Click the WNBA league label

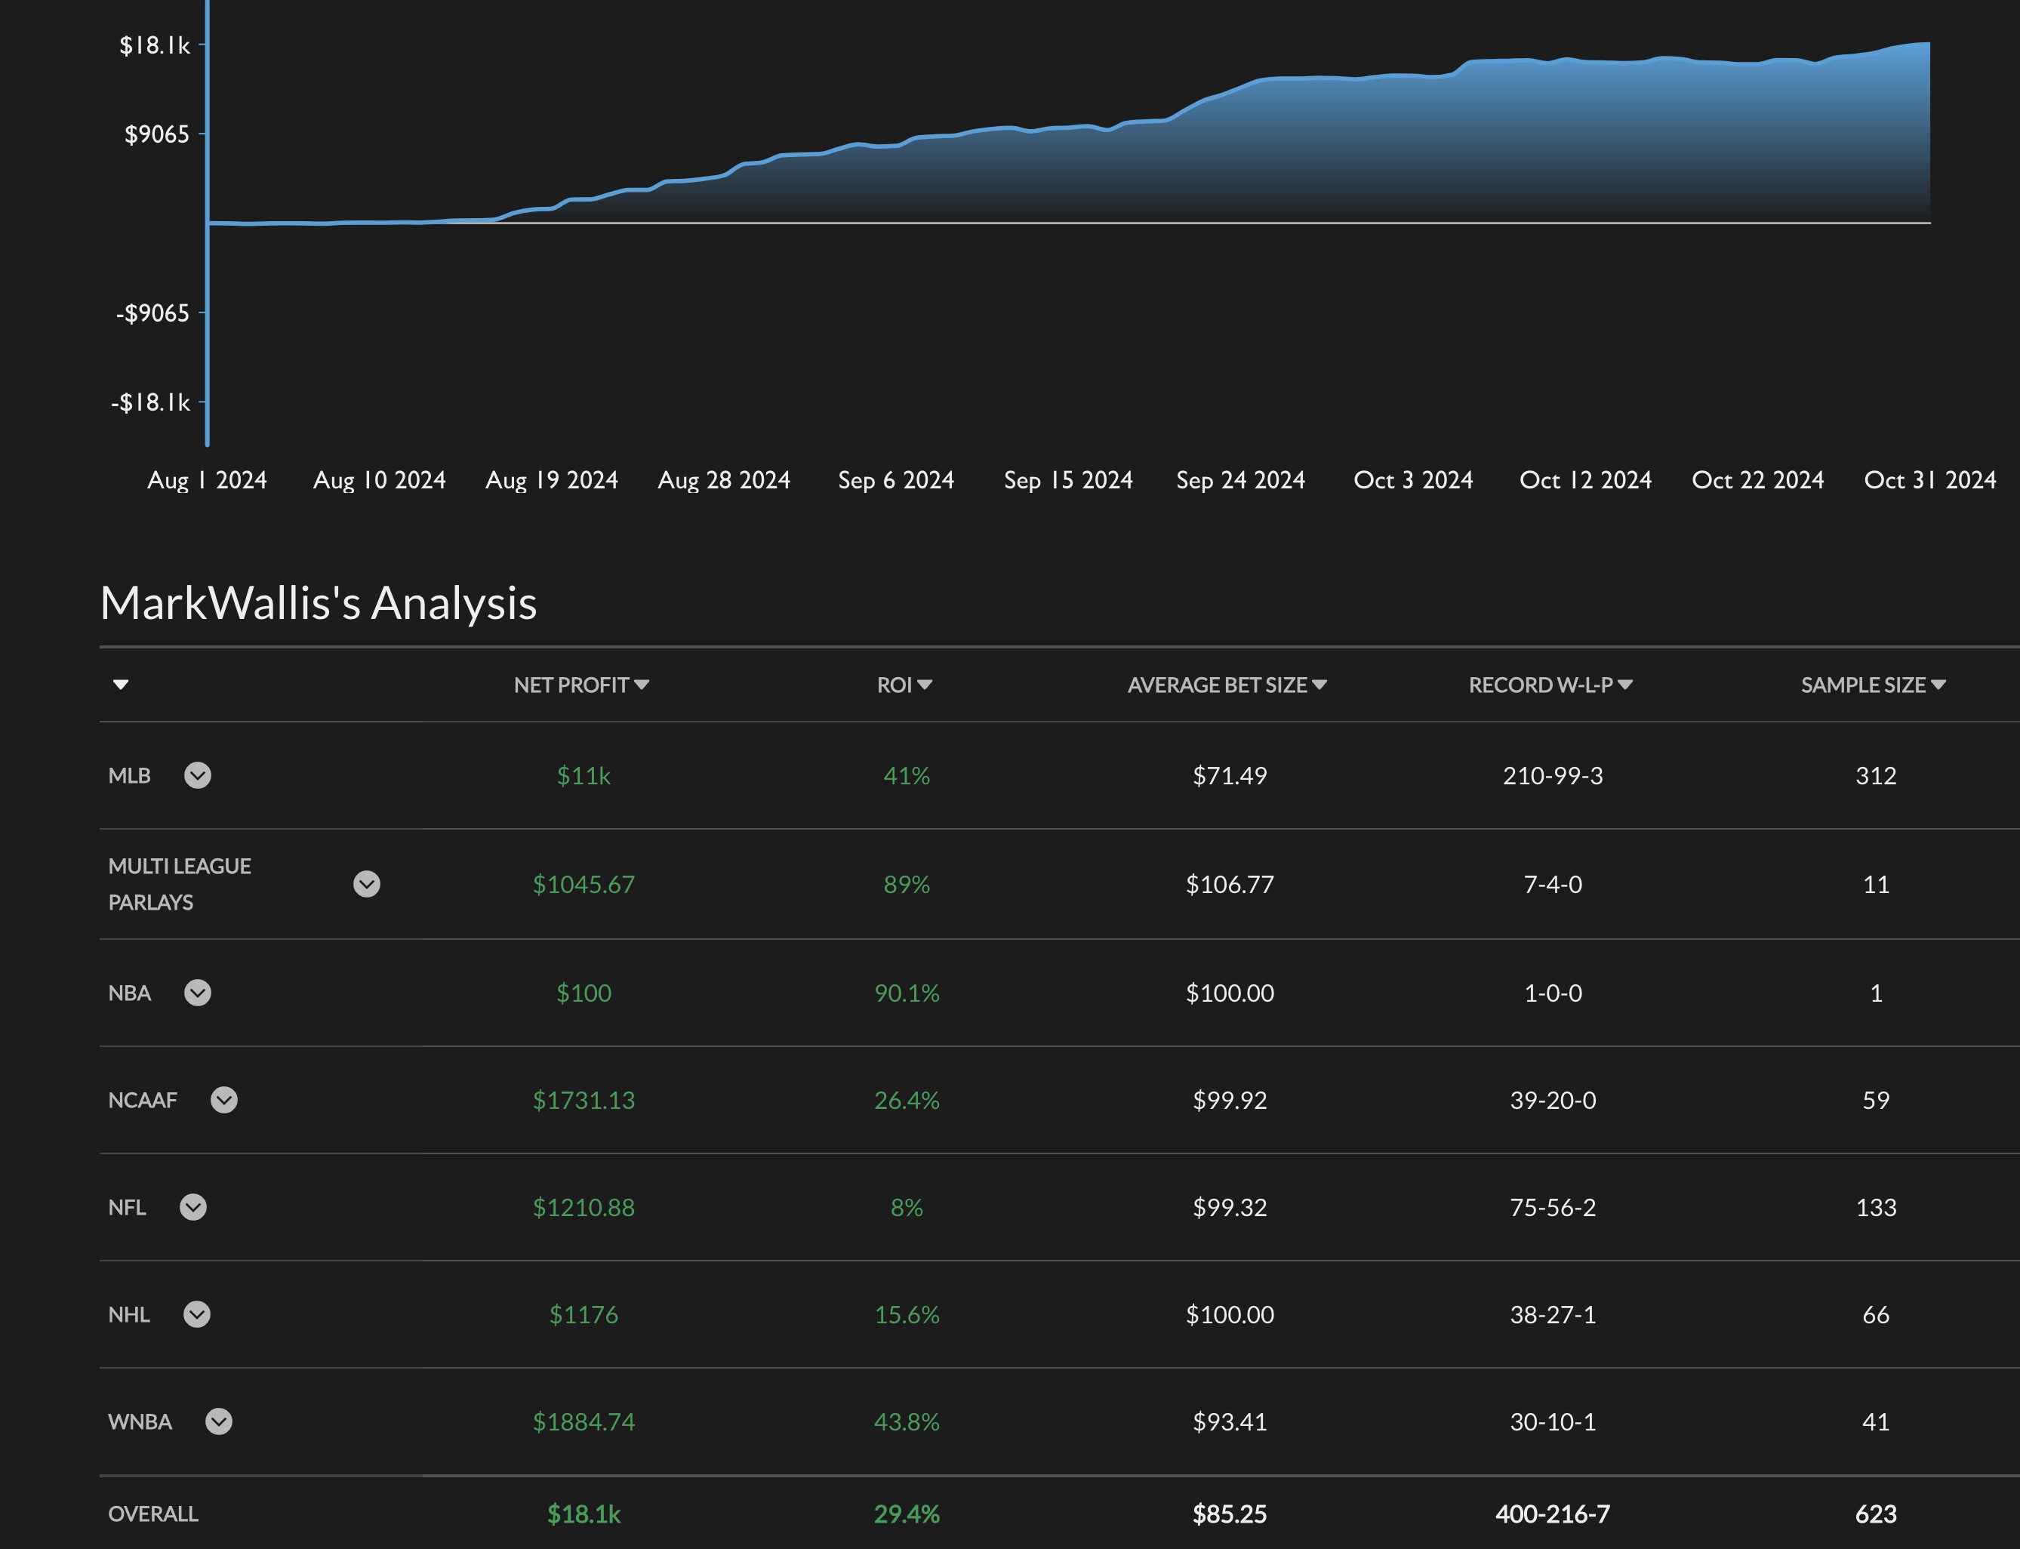tap(140, 1421)
